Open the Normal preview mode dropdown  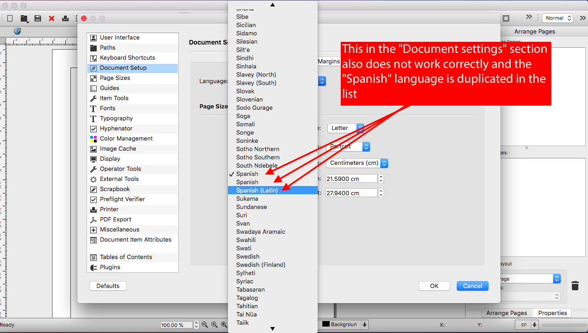557,18
